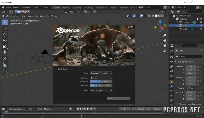This screenshot has width=204, height=118.
Task: Open the Опции dropdown
Action: [x=163, y=12]
